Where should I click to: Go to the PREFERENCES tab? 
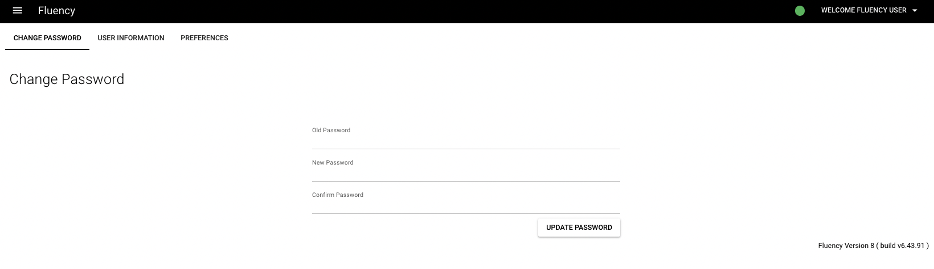[x=204, y=38]
